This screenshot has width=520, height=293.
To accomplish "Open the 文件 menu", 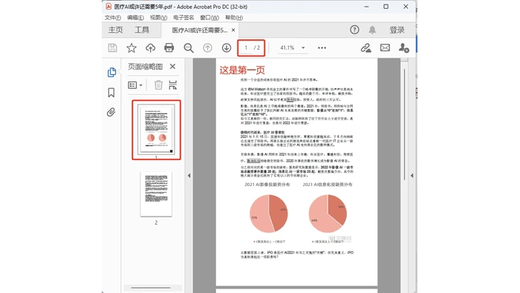I will tap(113, 18).
